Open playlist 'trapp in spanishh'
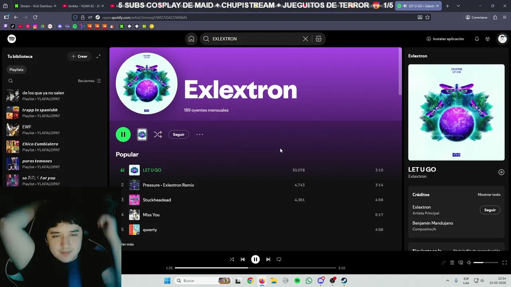Screen dimensions: 511x287 (55, 113)
